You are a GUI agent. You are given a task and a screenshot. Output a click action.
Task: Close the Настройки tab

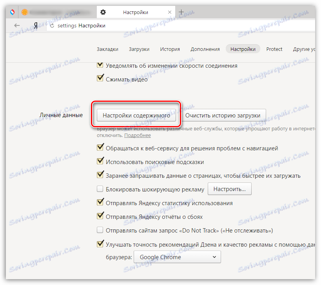pyautogui.click(x=170, y=12)
